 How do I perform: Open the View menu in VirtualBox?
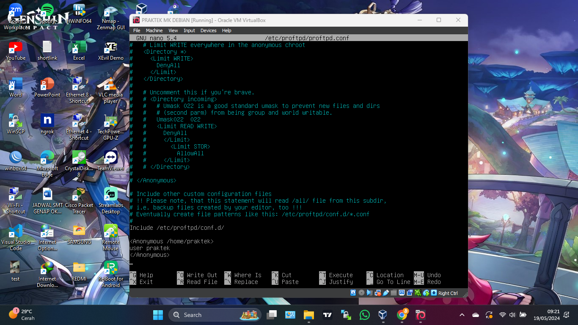click(x=173, y=30)
